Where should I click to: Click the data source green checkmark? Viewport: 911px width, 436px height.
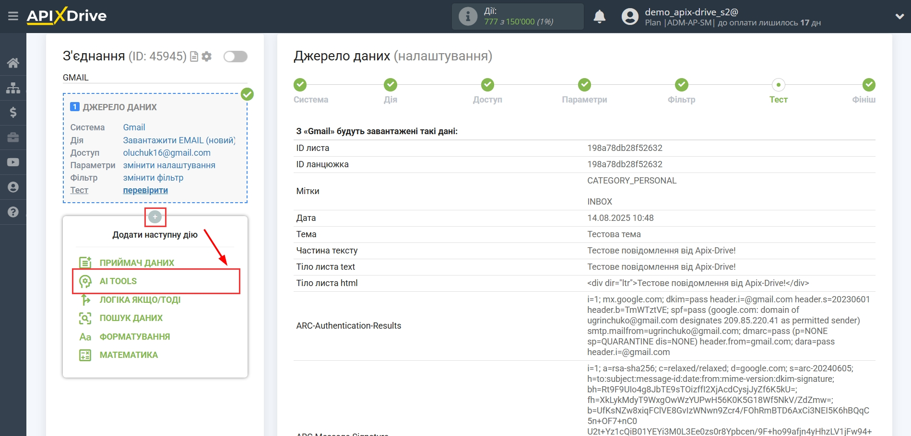(x=247, y=94)
